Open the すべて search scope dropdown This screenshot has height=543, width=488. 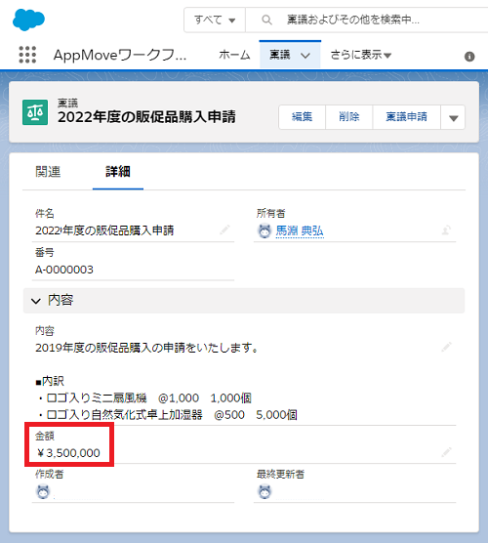(x=215, y=21)
